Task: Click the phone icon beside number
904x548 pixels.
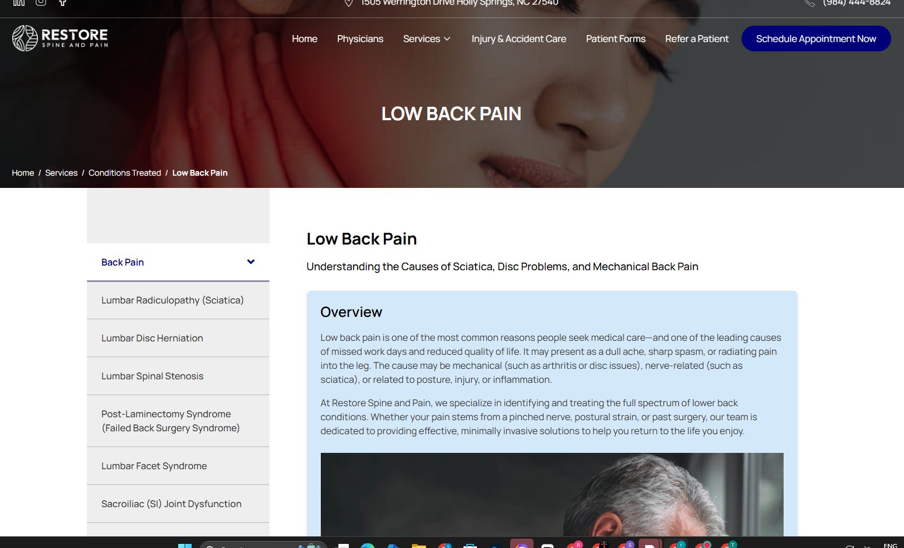Action: (x=809, y=3)
